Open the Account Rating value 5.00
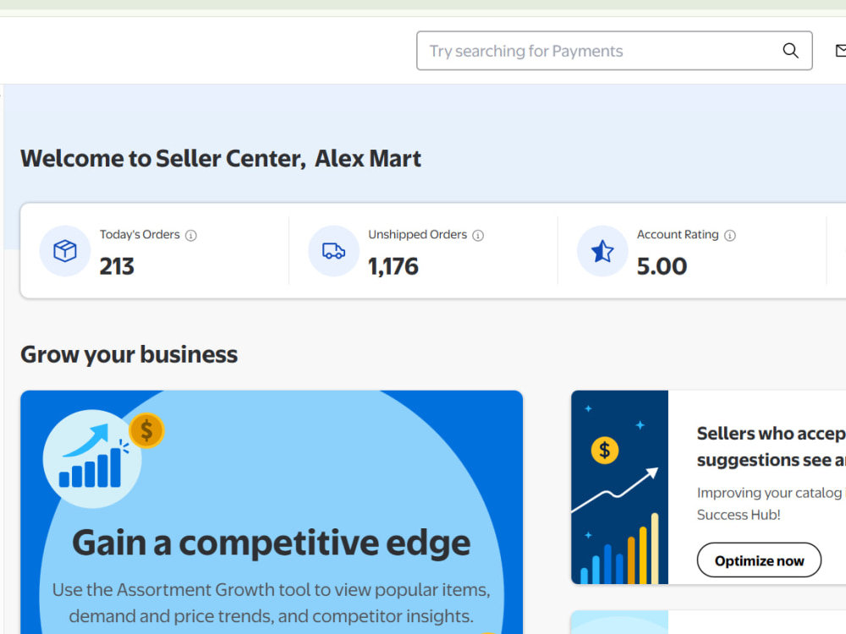 [662, 266]
